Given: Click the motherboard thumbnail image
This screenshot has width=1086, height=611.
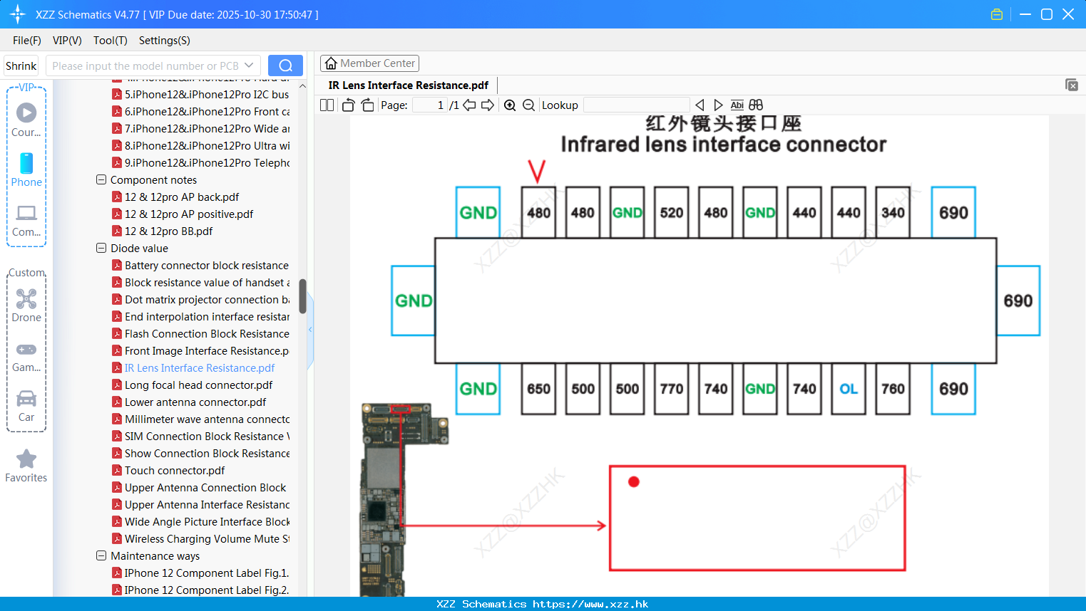Looking at the screenshot, I should 403,498.
